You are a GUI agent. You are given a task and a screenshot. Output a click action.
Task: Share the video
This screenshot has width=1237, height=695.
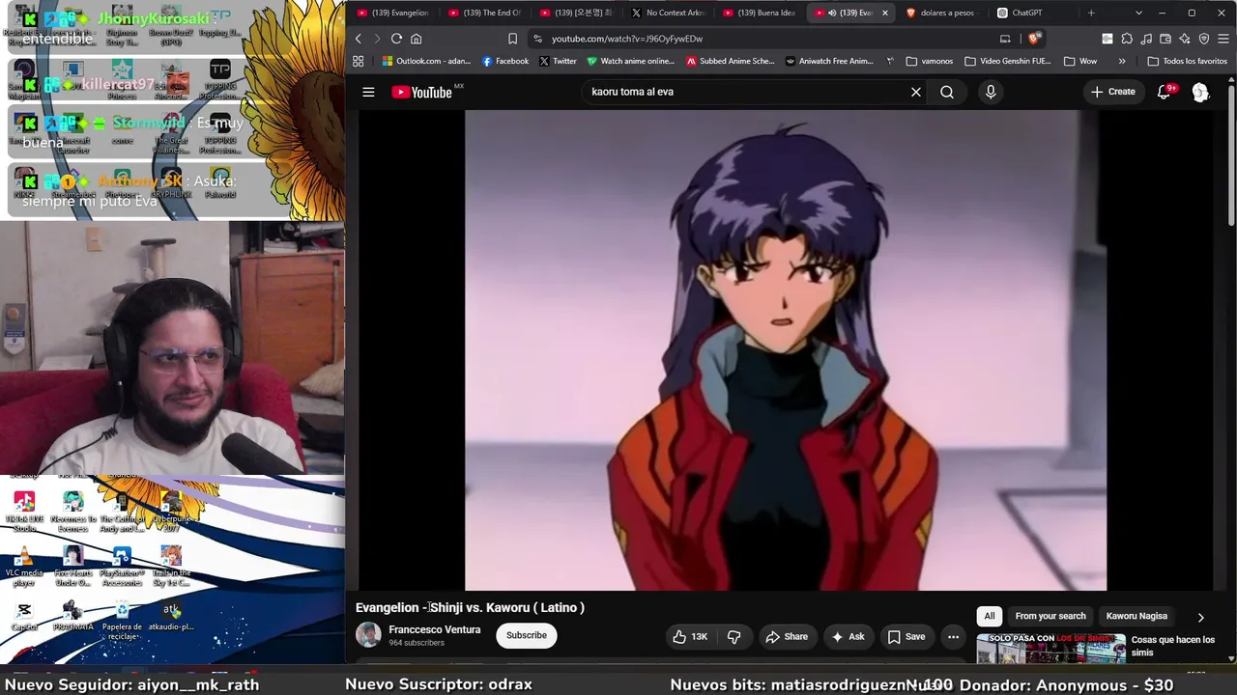[787, 637]
